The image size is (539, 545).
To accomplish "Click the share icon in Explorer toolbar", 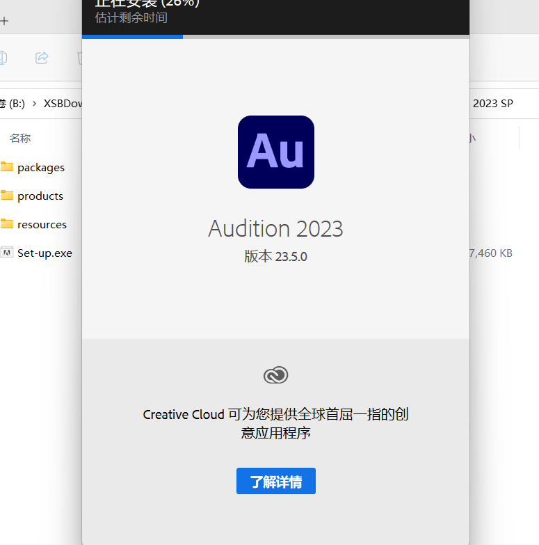I will 42,58.
